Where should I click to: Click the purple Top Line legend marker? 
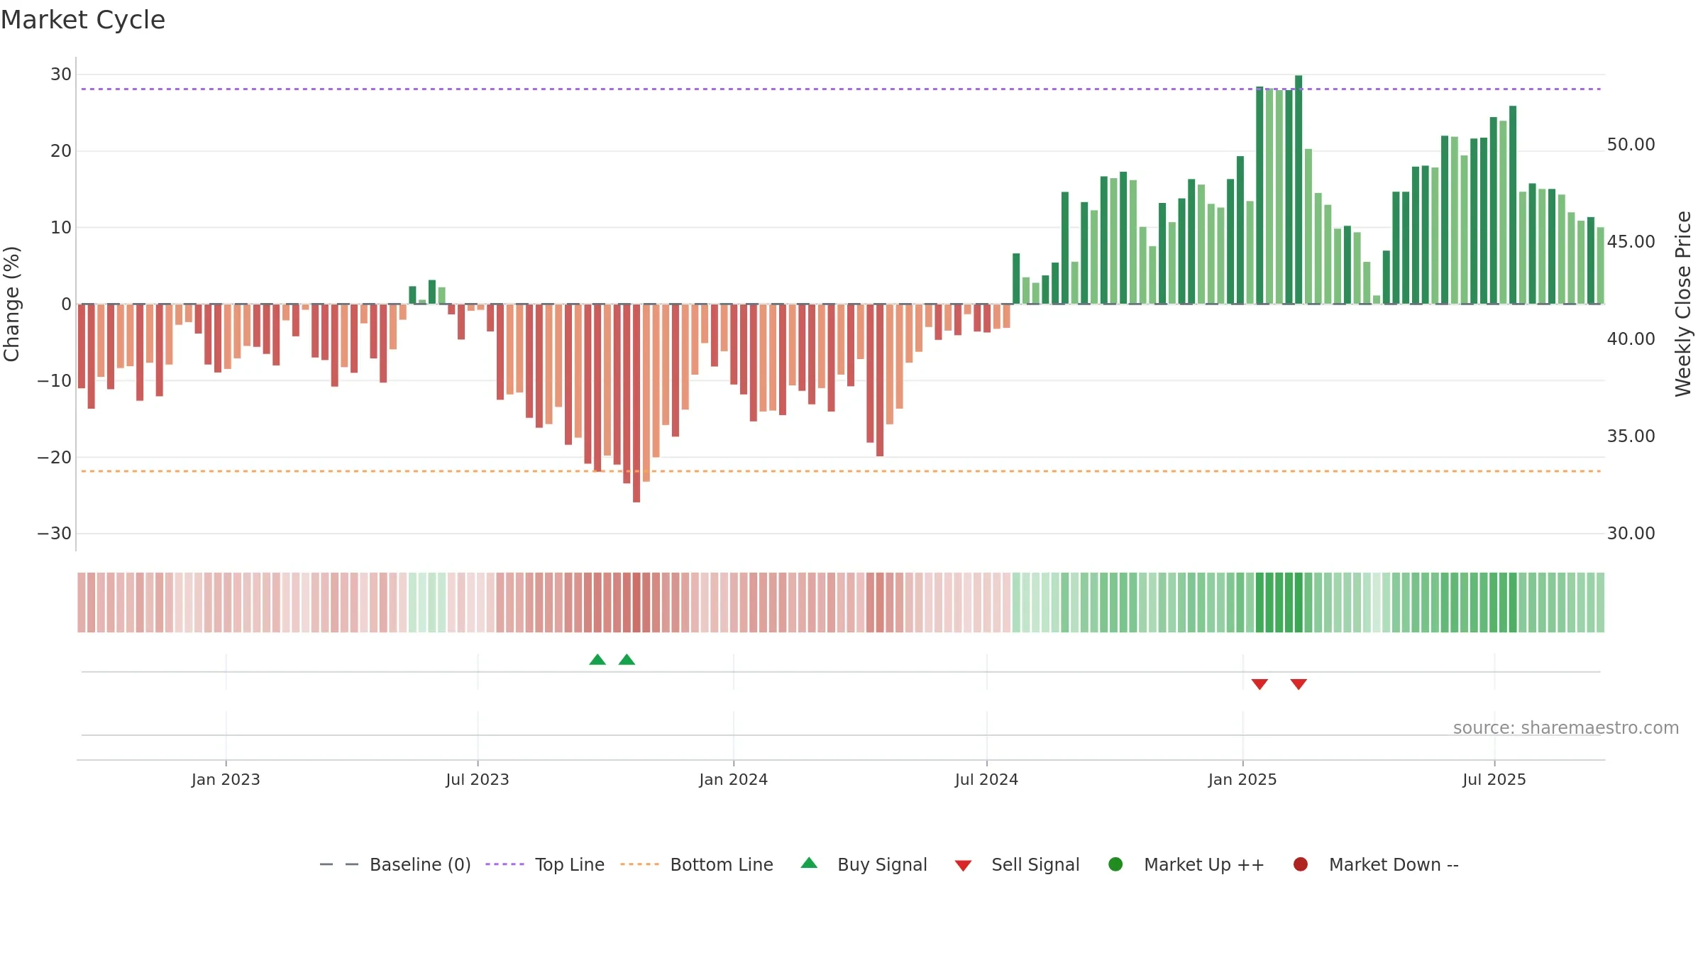(x=505, y=864)
